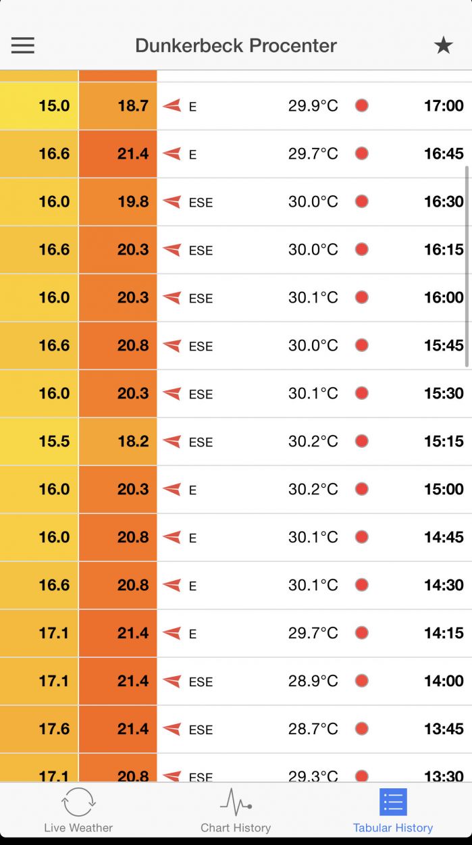Click the Chart History pulse icon
The width and height of the screenshot is (472, 845).
pyautogui.click(x=236, y=802)
